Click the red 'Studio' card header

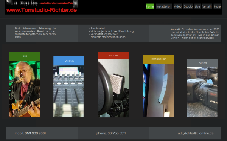click(113, 55)
